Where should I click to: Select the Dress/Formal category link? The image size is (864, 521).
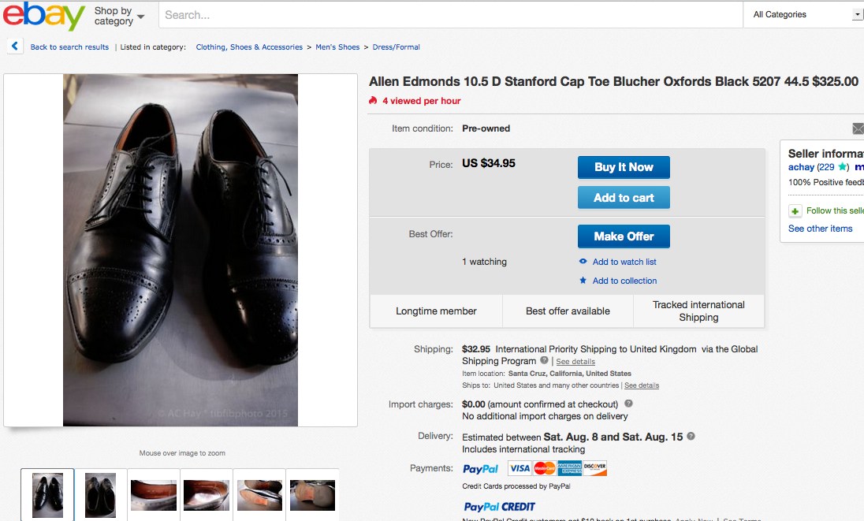396,47
